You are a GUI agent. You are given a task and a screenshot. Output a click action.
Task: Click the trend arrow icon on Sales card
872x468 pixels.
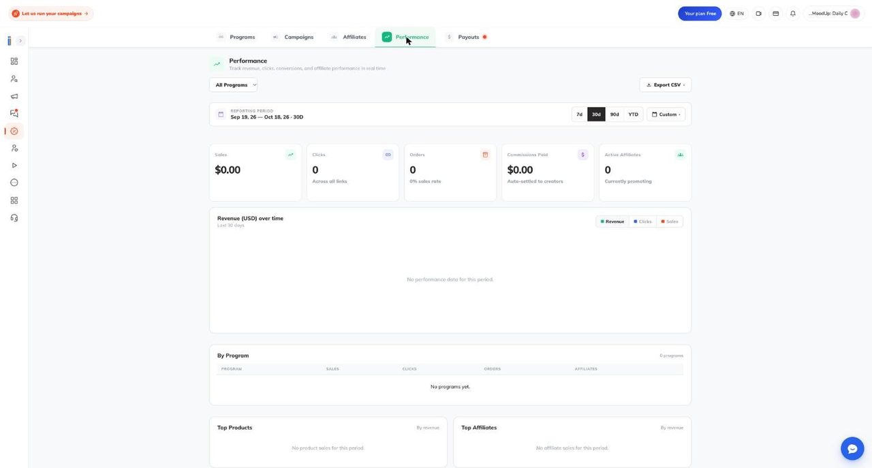coord(290,155)
